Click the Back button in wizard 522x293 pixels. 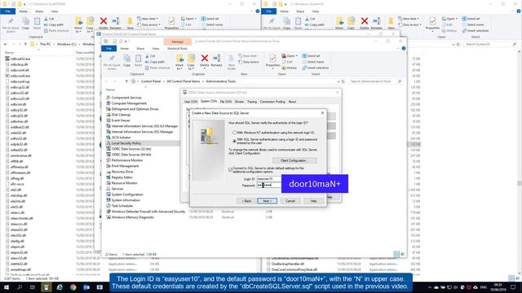pyautogui.click(x=246, y=201)
